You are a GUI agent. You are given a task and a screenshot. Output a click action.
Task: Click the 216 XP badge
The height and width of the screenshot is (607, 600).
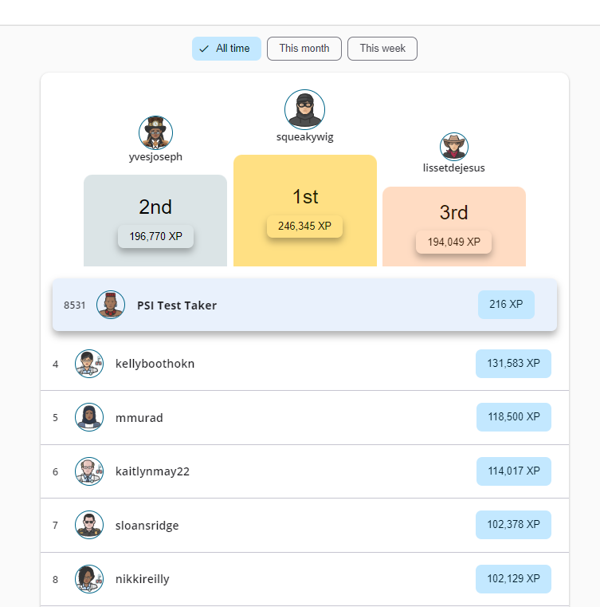pyautogui.click(x=506, y=305)
